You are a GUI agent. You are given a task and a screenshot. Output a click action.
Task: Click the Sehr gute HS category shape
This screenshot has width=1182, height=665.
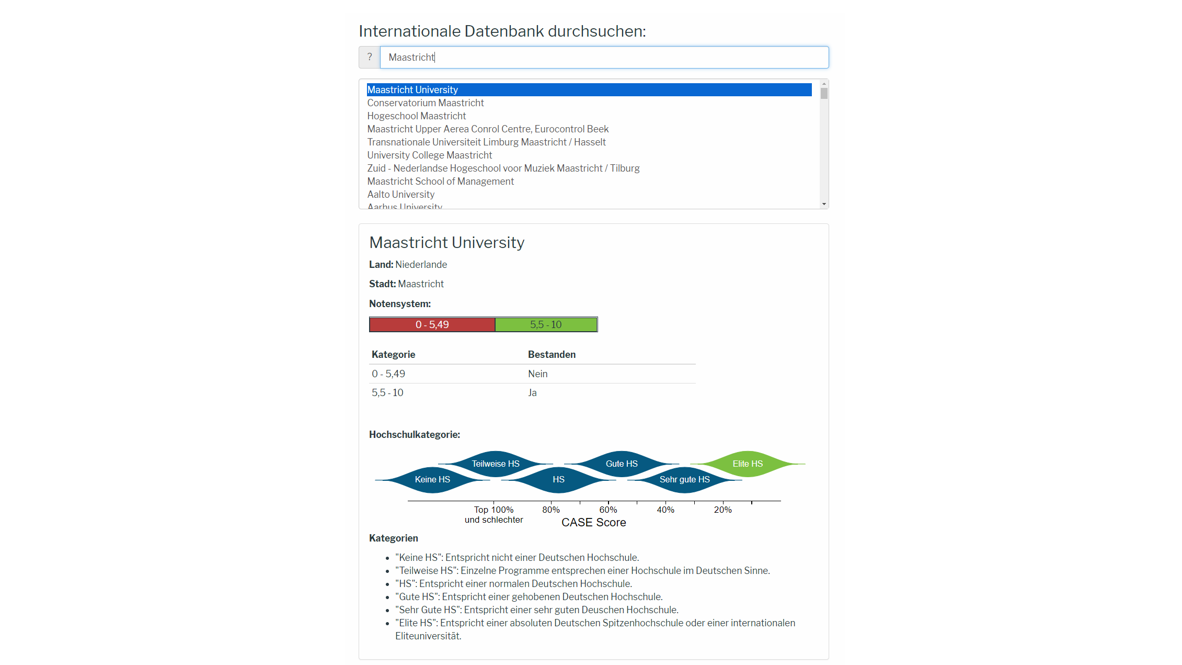pos(684,480)
